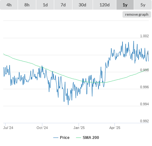
Task: Open the 120d range tab
Action: point(105,5)
